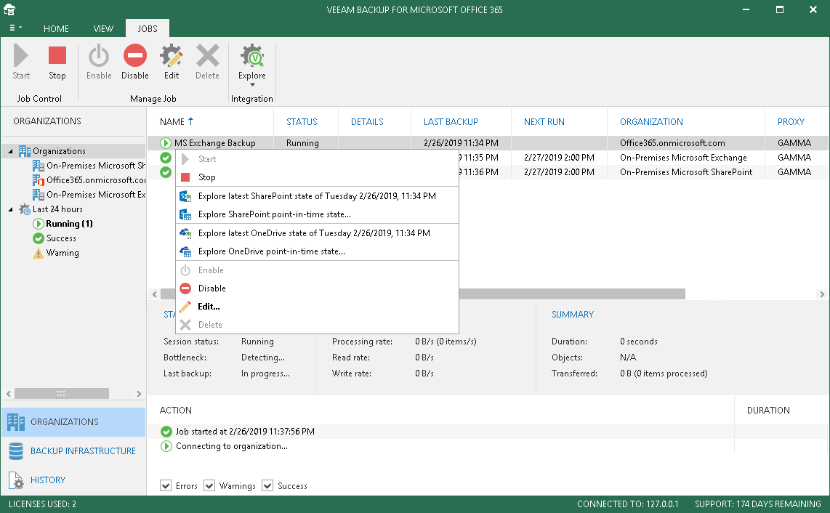Sort by LAST BACKUP column header
Screen dimensions: 830x513
click(451, 122)
